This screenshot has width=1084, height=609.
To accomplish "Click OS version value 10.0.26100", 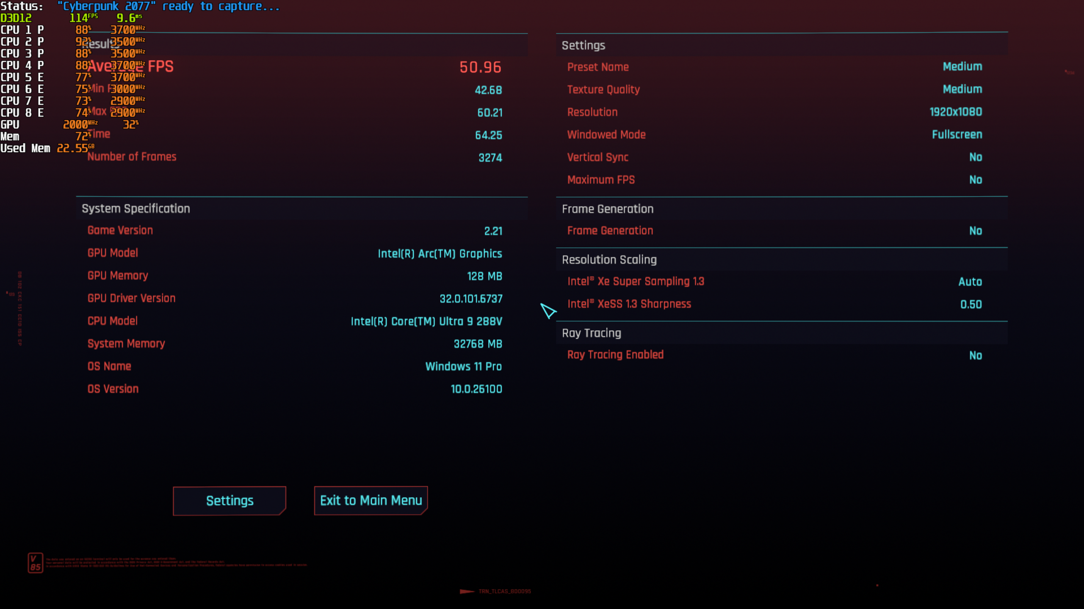I will click(x=476, y=389).
